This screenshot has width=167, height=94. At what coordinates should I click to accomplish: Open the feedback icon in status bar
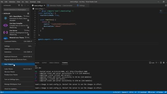coord(165,92)
